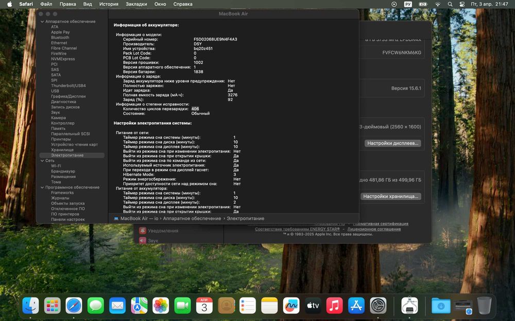Image resolution: width=515 pixels, height=321 pixels.
Task: Open the Справка menu
Action: point(183,4)
